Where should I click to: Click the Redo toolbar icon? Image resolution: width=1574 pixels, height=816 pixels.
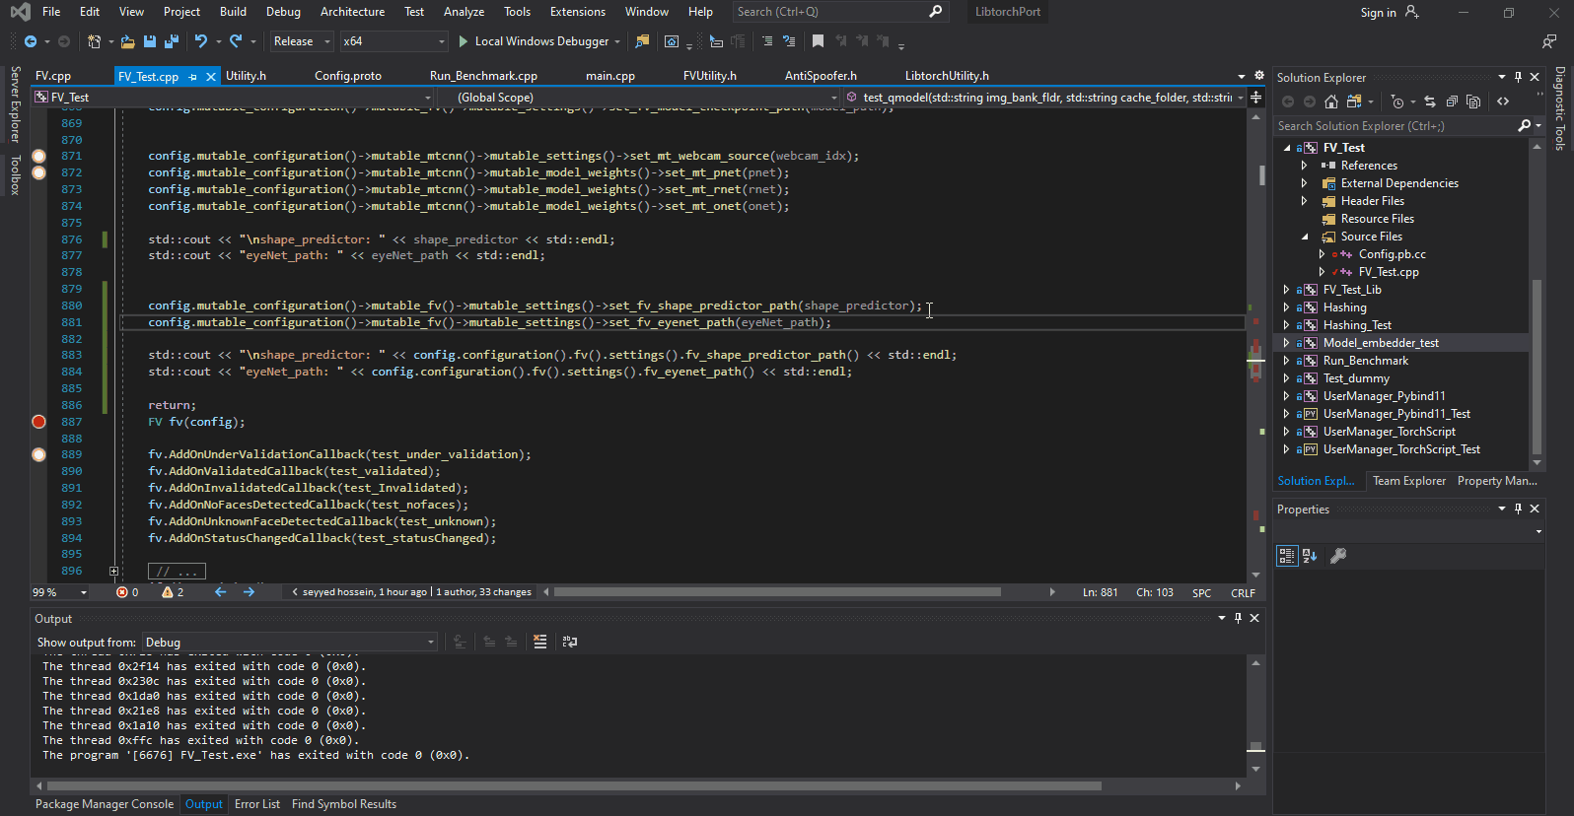coord(236,41)
